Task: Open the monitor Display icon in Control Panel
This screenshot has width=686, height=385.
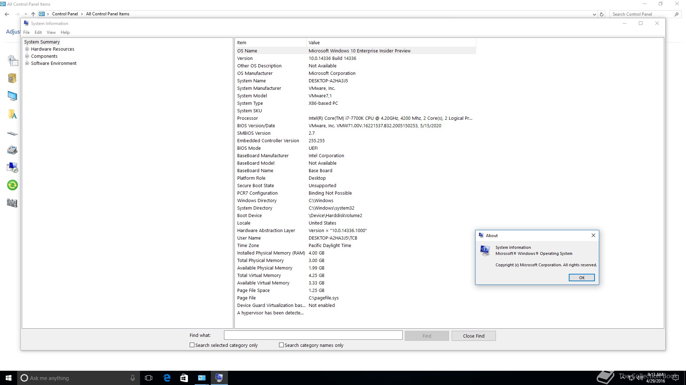Action: [x=12, y=96]
